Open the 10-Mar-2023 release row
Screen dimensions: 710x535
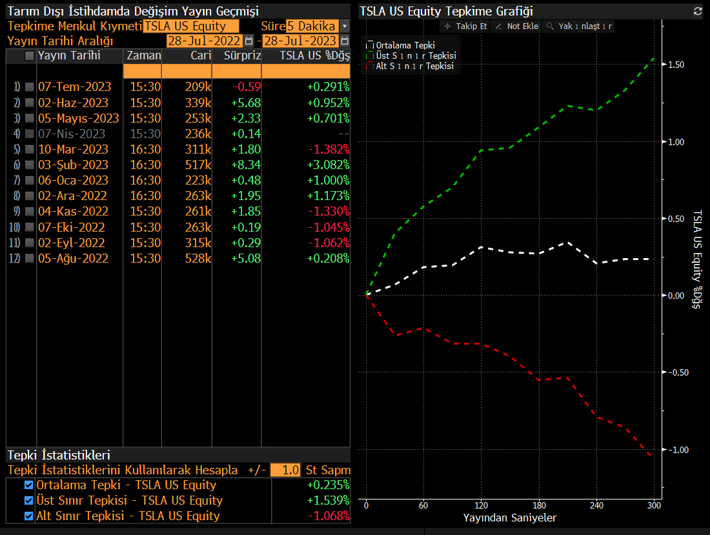[74, 149]
